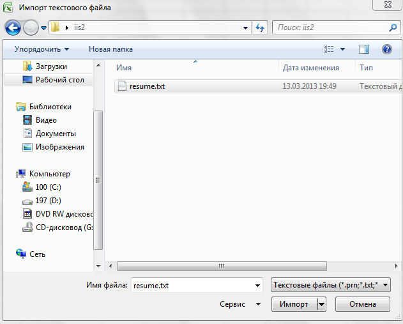Create a folder with Новая папка

click(x=110, y=49)
